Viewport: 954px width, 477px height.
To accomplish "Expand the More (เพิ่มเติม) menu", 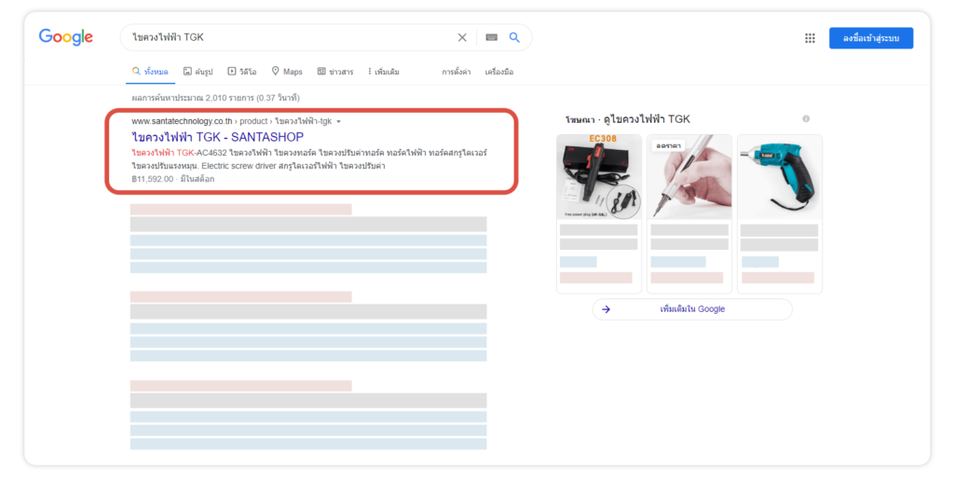I will (384, 72).
